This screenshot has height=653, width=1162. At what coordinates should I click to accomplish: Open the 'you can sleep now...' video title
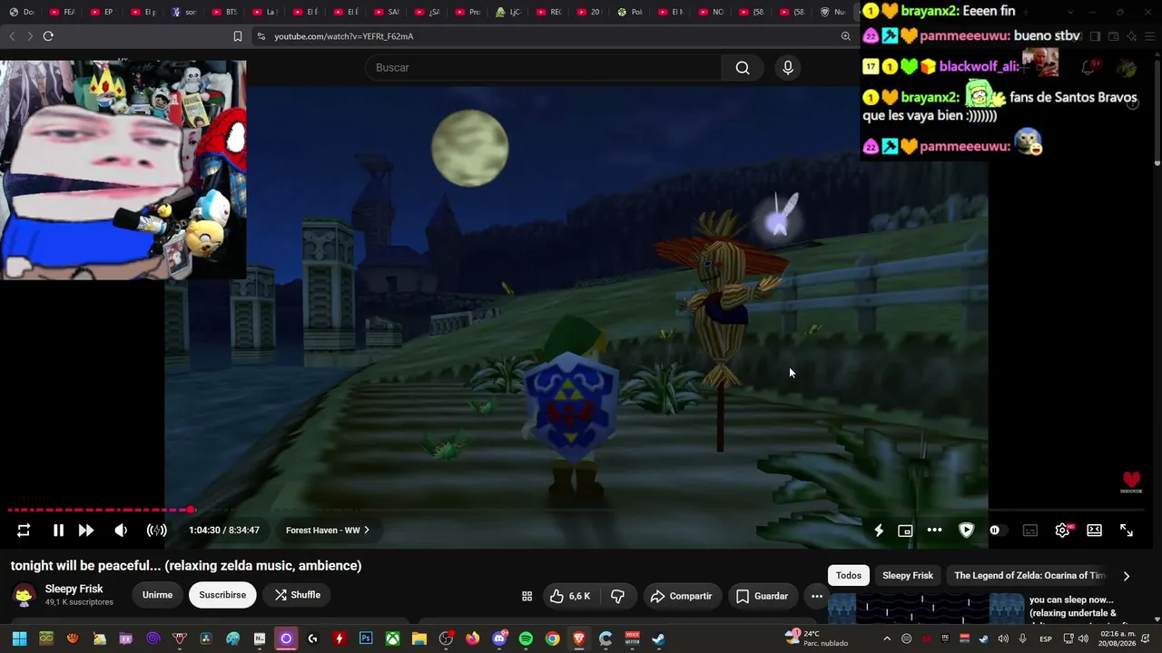click(1073, 607)
